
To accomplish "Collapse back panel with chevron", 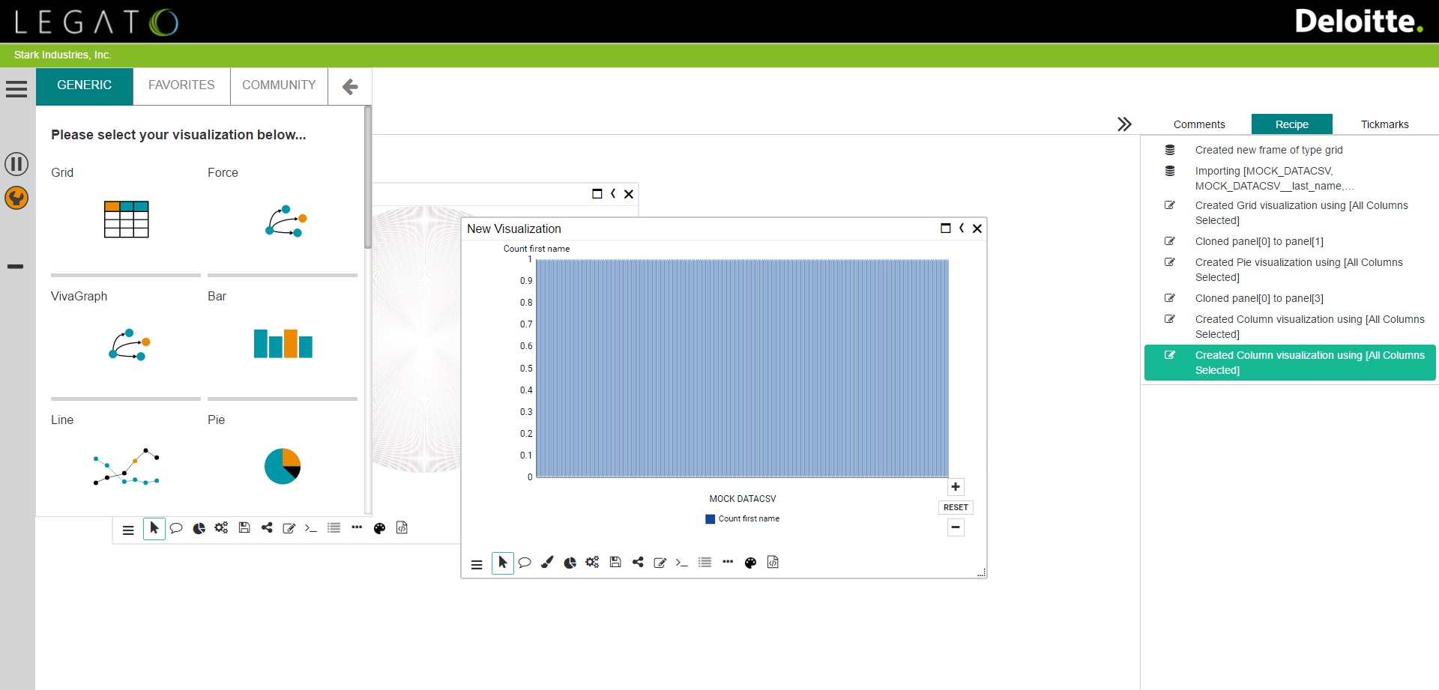I will point(613,194).
